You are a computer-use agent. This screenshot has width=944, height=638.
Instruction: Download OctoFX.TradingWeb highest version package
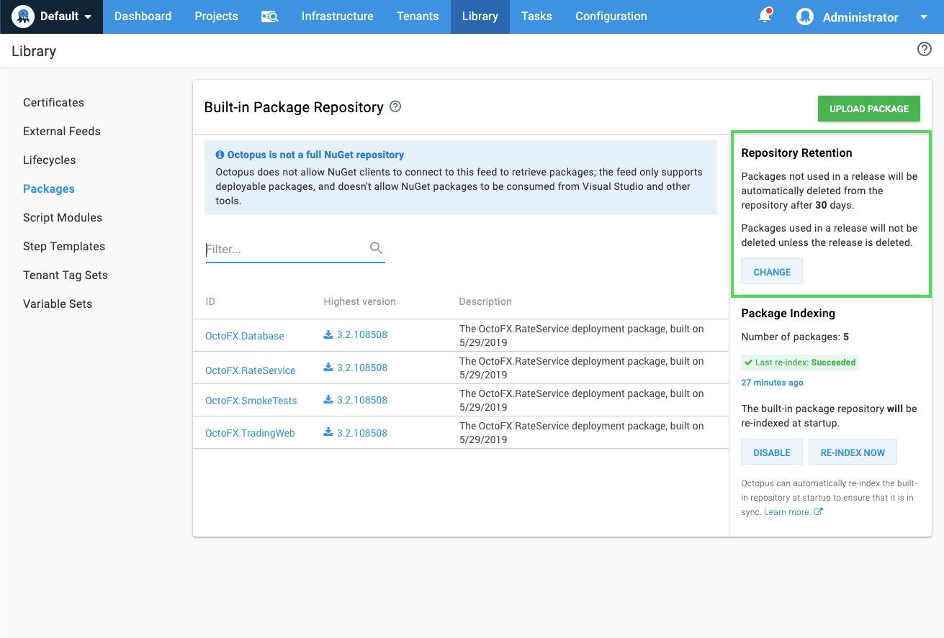tap(356, 433)
